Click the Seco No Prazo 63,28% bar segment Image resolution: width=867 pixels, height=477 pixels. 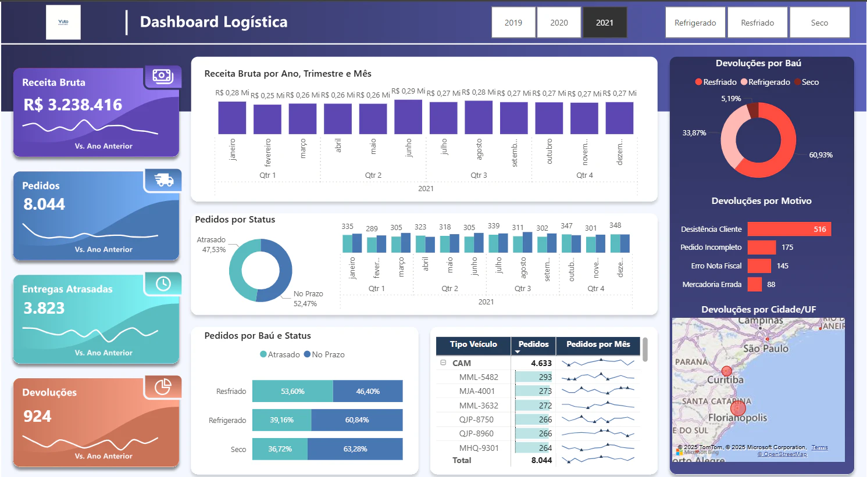(355, 449)
